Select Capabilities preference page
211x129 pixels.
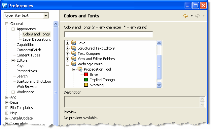coord(25,45)
